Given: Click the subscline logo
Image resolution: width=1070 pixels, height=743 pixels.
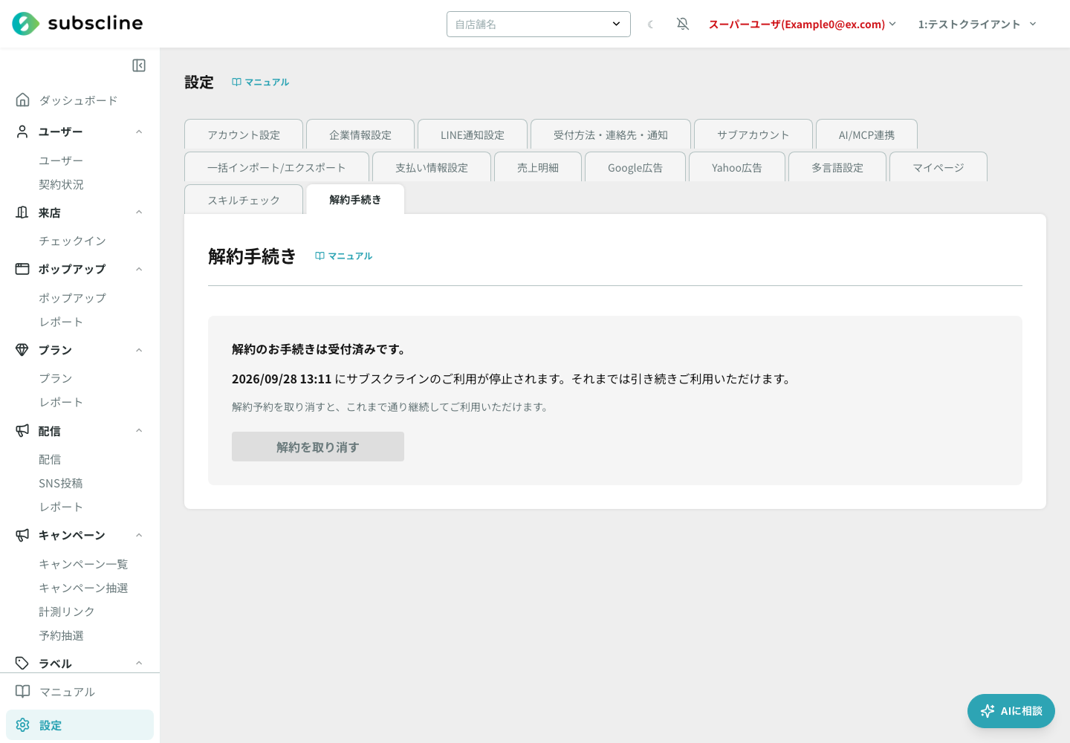Looking at the screenshot, I should pyautogui.click(x=77, y=24).
